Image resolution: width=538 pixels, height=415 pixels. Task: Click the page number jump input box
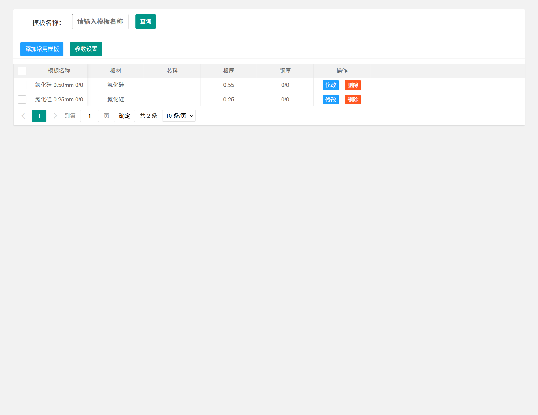89,116
